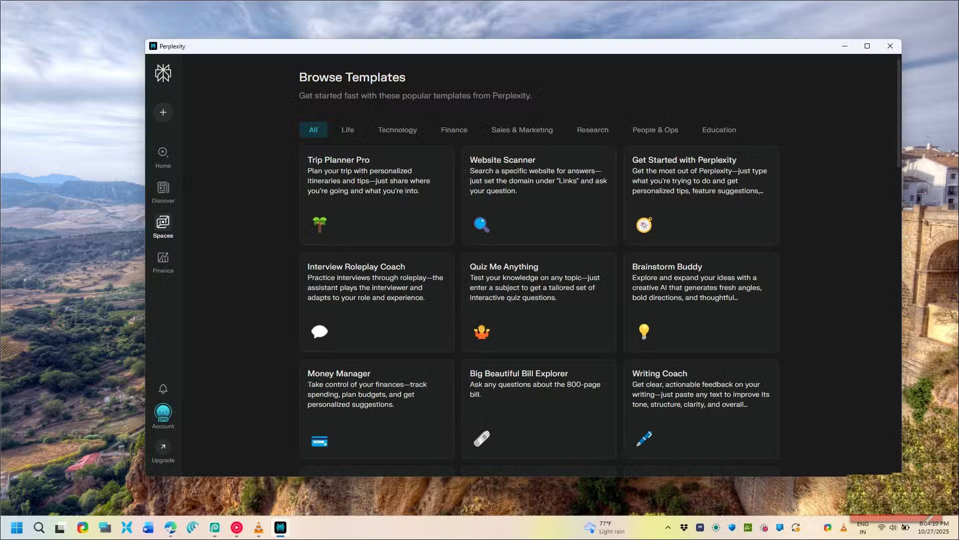The height and width of the screenshot is (540, 959).
Task: Open Windows Start menu in taskbar
Action: pos(16,528)
